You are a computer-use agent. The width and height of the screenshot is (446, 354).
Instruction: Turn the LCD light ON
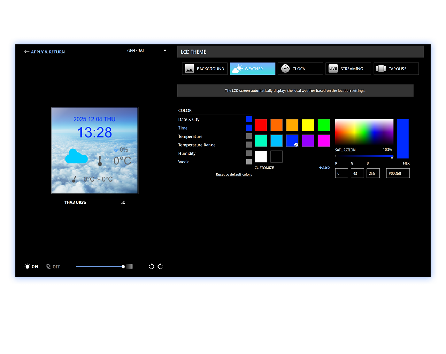click(31, 267)
